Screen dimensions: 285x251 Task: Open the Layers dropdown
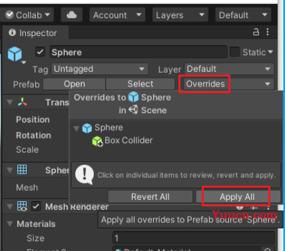point(180,15)
